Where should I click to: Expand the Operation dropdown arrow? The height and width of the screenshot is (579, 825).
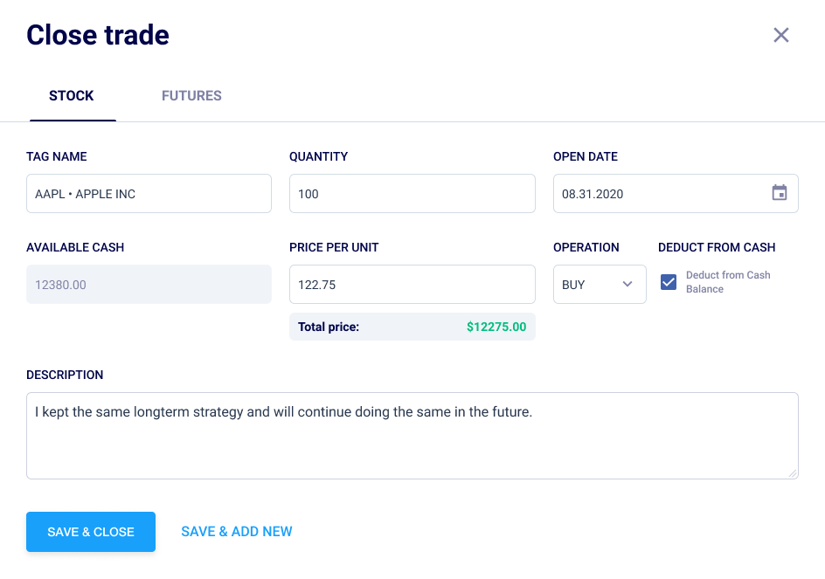627,284
